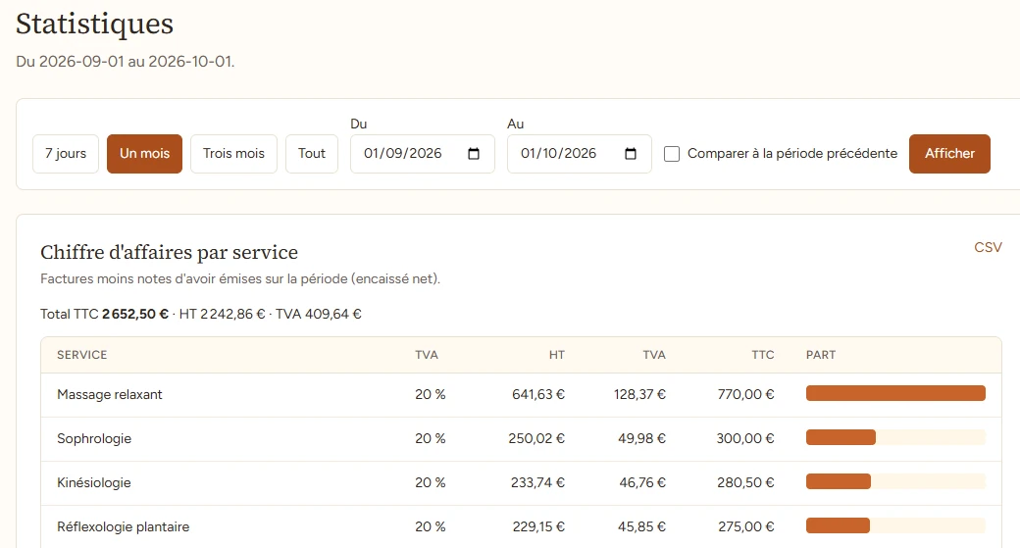
Task: Click the 233,74 € HT value
Action: coord(537,483)
